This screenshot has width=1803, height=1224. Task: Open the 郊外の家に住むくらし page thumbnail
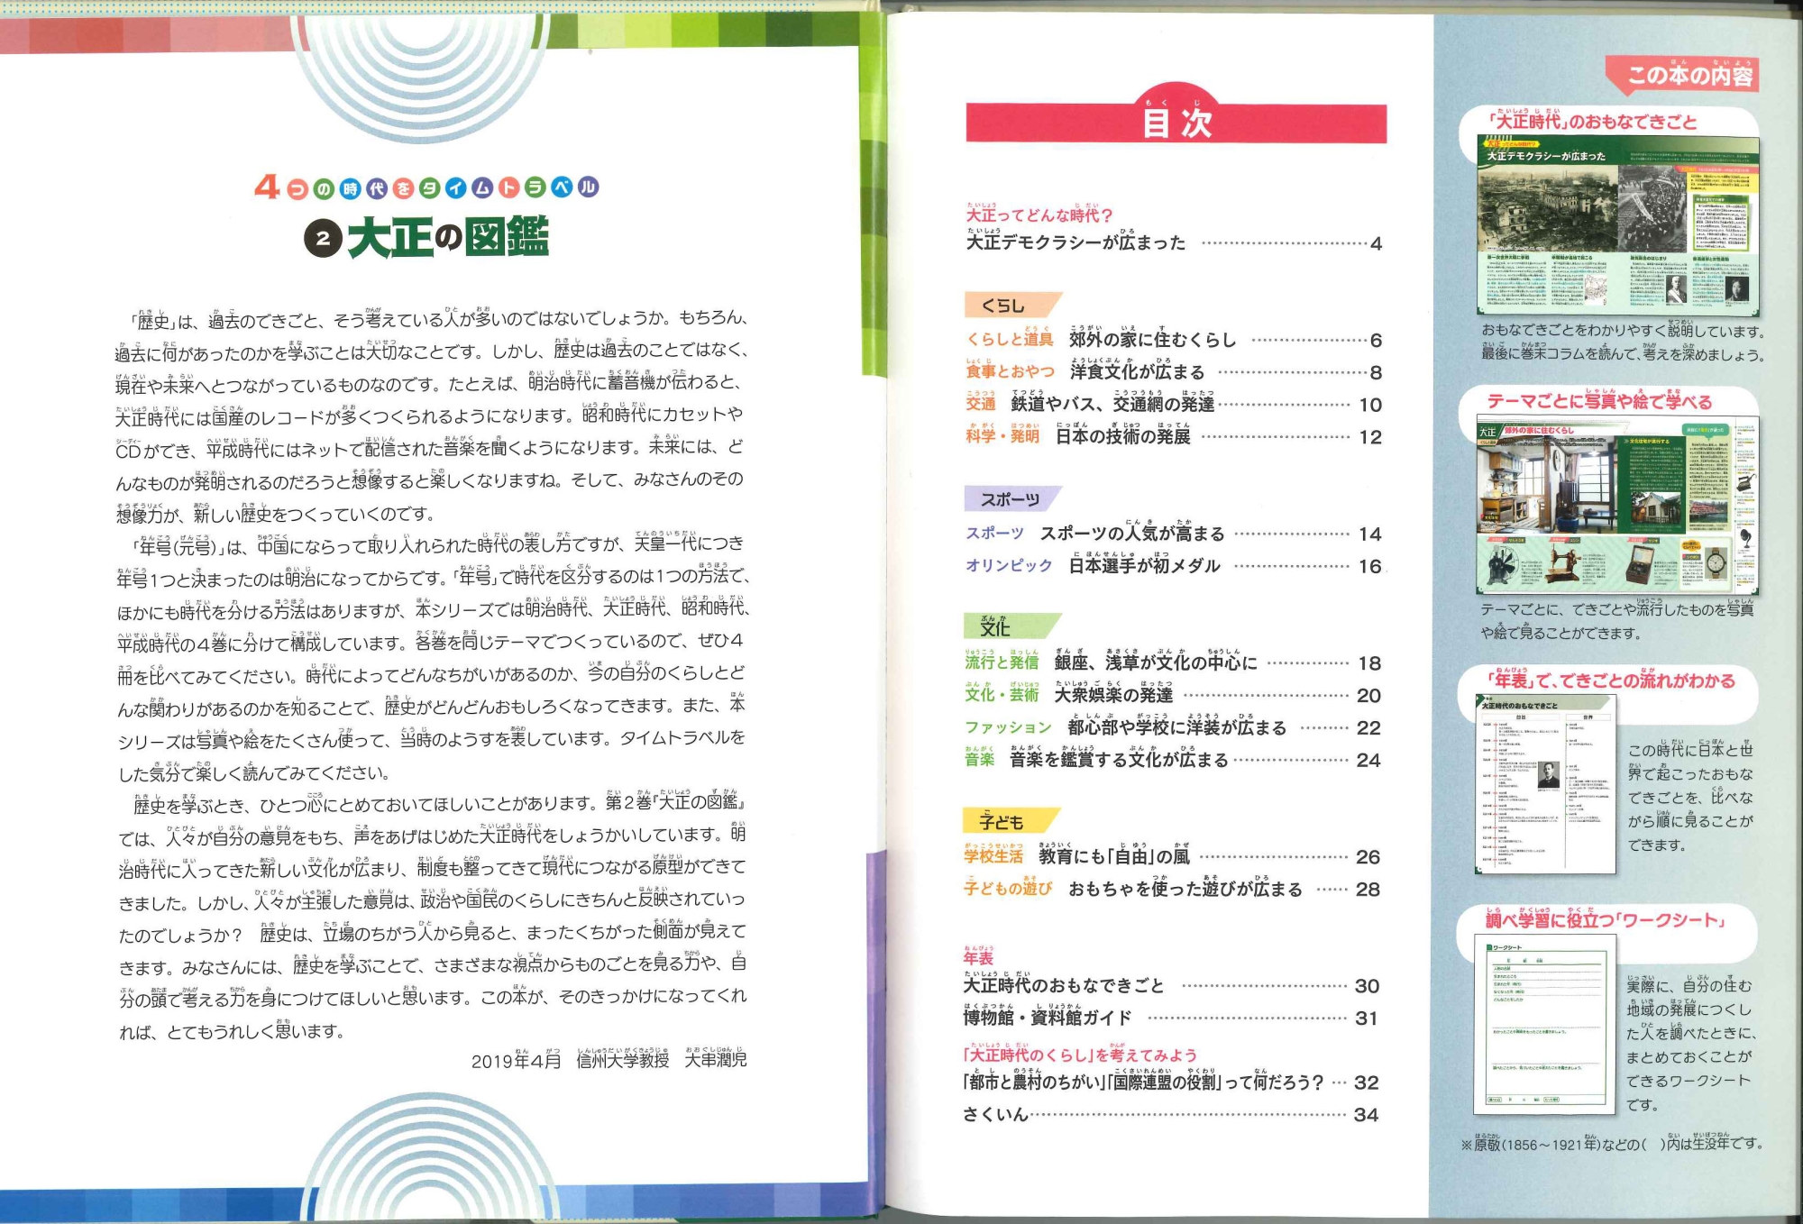[1617, 505]
